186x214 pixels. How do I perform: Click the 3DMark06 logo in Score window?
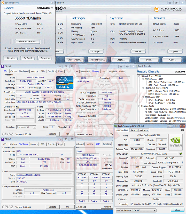[x=45, y=8]
